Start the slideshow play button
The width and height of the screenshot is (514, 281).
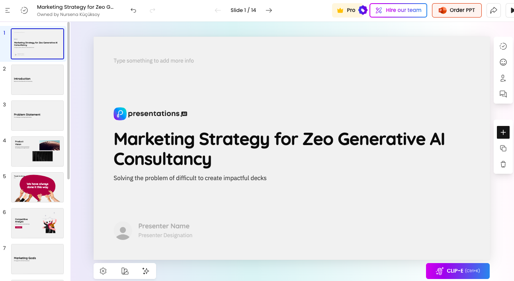pos(510,10)
